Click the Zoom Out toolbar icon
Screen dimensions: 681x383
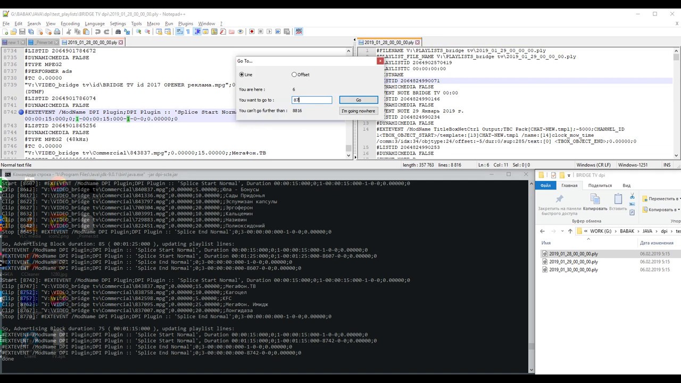[147, 31]
